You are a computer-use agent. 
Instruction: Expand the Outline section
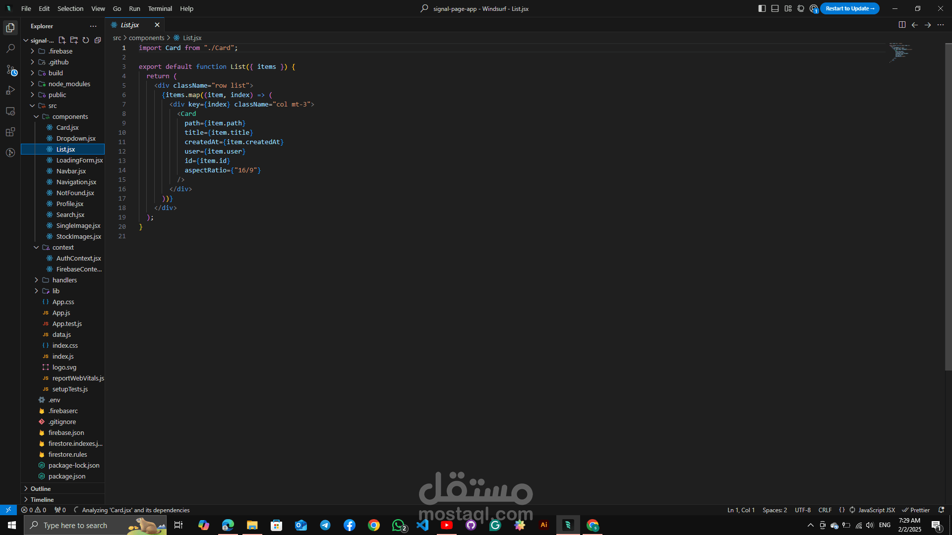click(41, 488)
